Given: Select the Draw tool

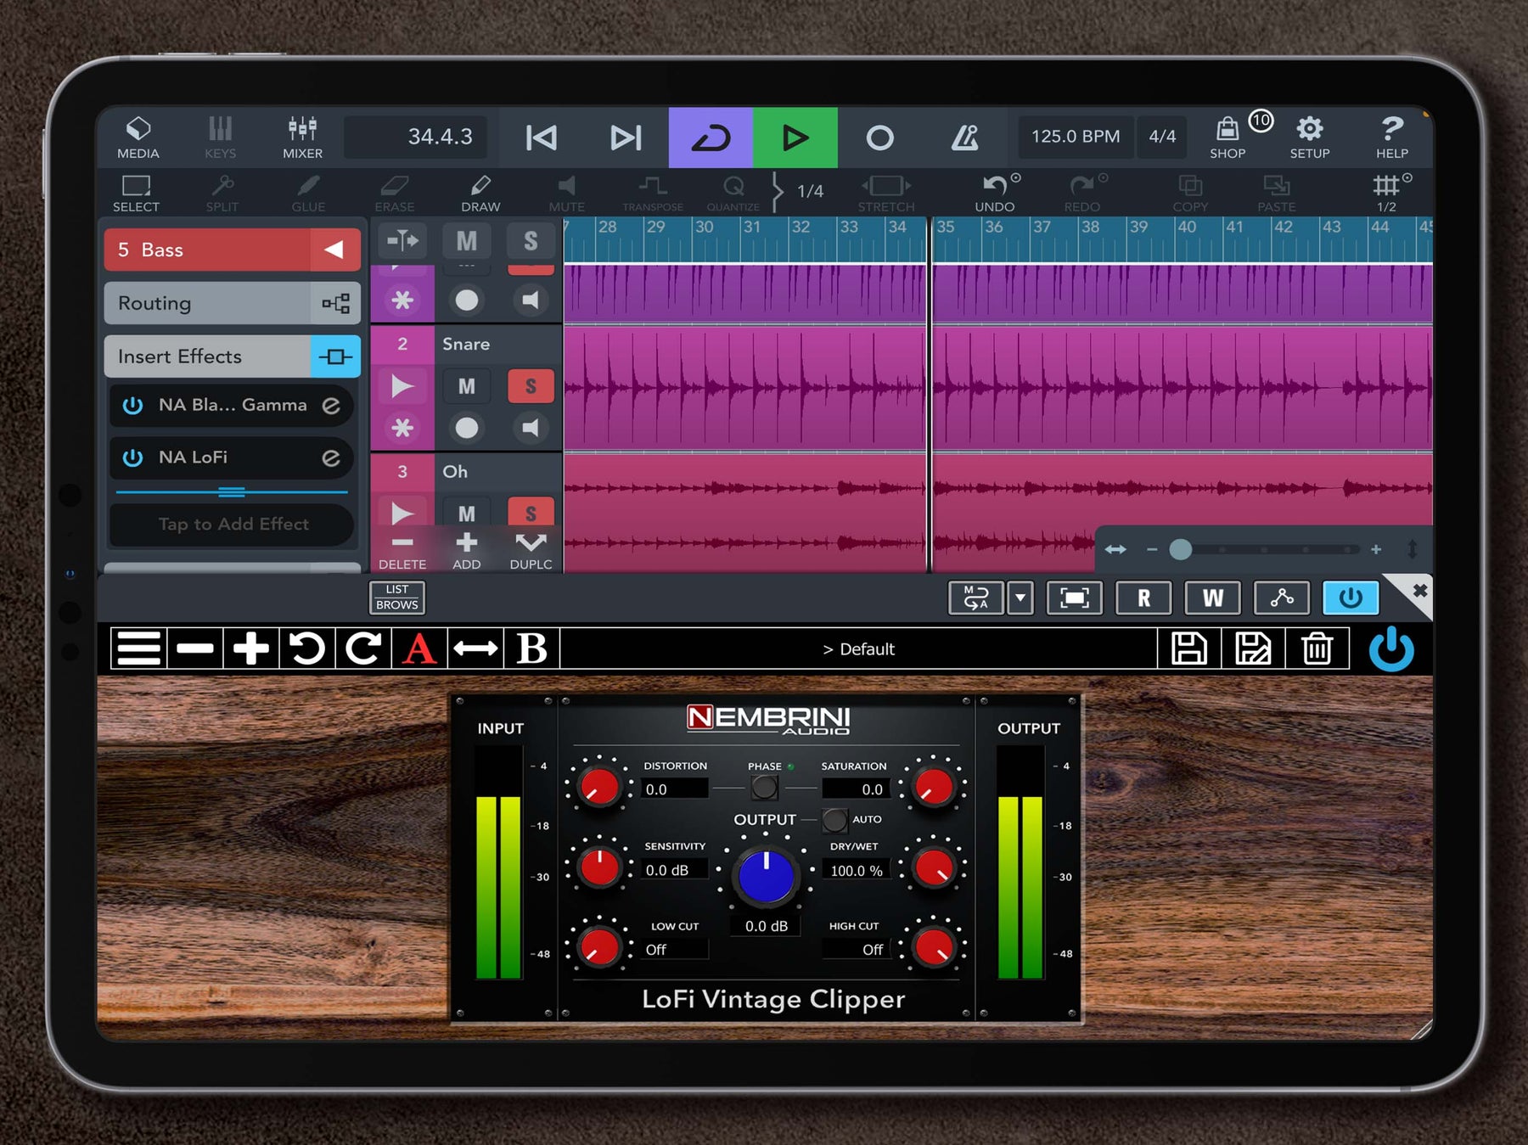Looking at the screenshot, I should [480, 193].
